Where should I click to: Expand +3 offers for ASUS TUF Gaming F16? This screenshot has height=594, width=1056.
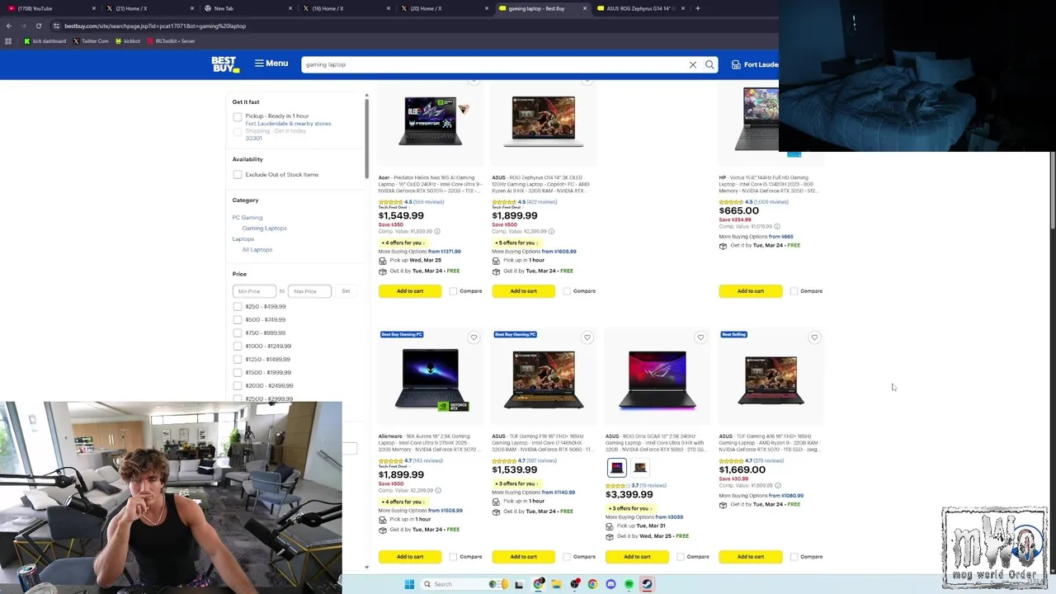pos(516,483)
